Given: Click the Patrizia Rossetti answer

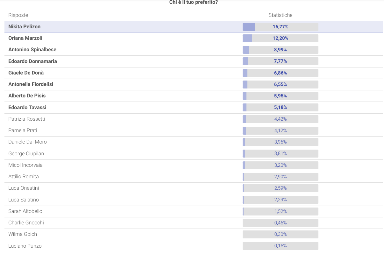Looking at the screenshot, I should tap(27, 119).
